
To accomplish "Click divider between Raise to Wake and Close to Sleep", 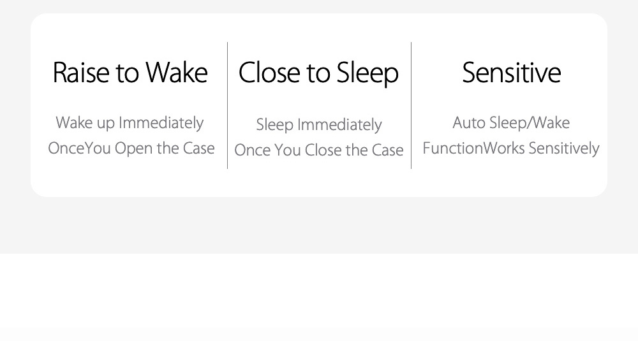I will pos(227,105).
